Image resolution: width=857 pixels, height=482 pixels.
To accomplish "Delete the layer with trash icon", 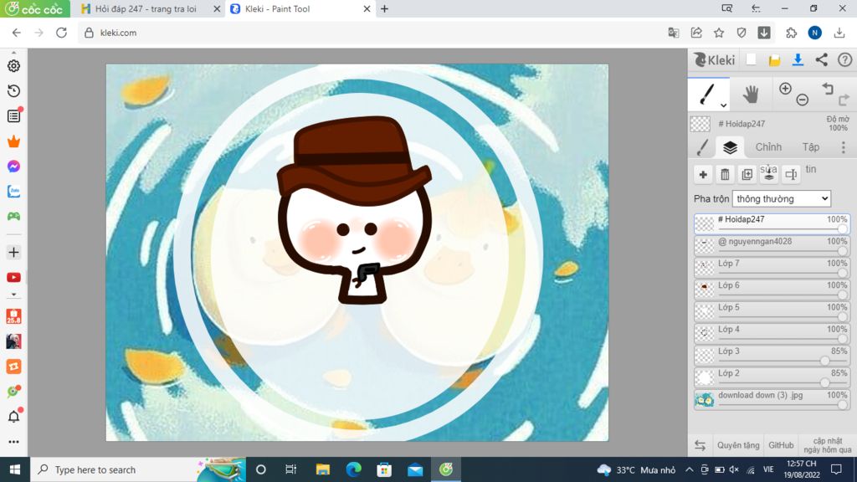I will click(725, 174).
